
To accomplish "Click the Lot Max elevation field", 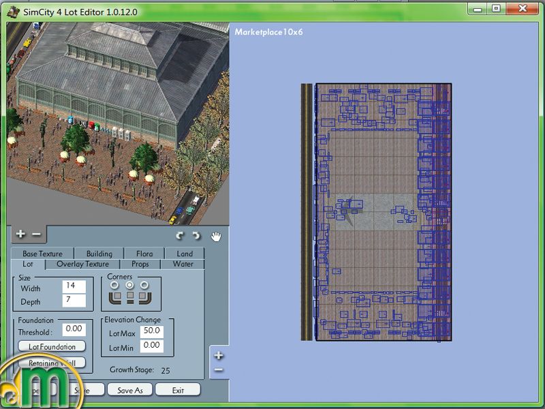I will tap(152, 331).
